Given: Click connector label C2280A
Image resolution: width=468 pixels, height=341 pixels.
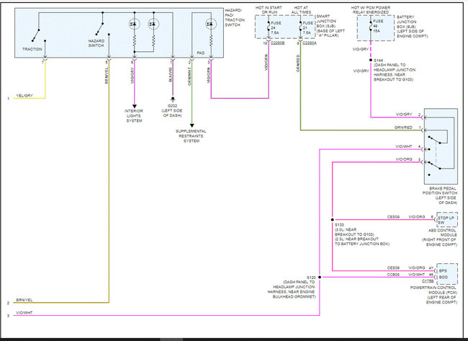Looking at the screenshot, I should (310, 43).
